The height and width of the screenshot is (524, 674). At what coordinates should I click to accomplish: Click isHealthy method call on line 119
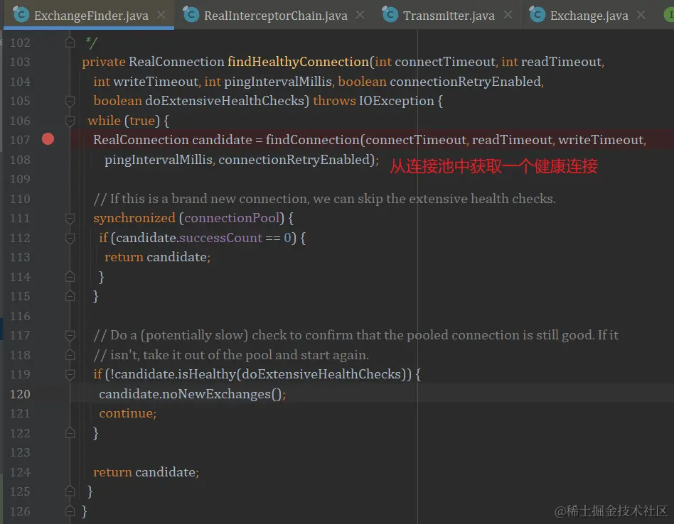[x=206, y=374]
